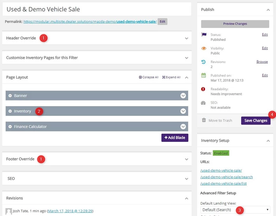Expand Customise Inventory Pages for this Filter

pos(187,58)
